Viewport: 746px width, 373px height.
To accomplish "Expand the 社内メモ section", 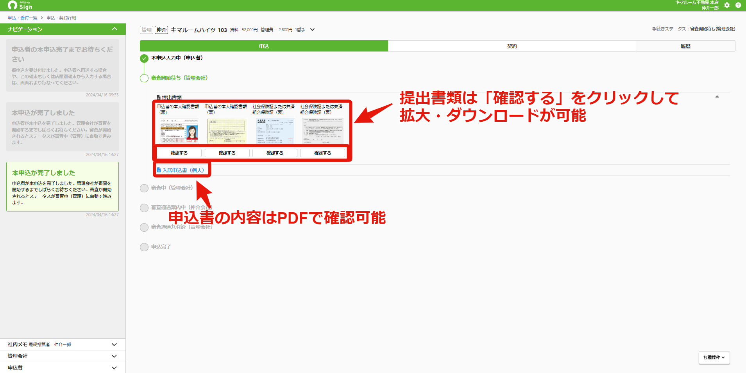I will pos(63,345).
